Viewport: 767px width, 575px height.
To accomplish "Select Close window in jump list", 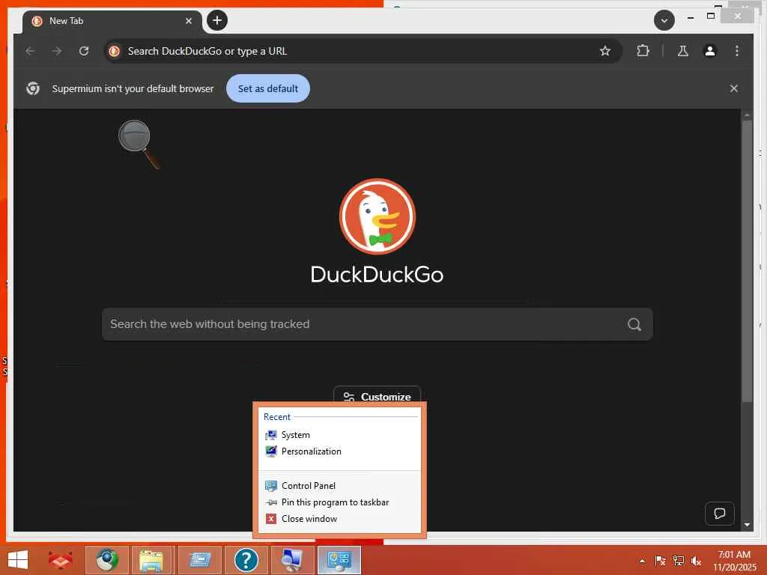I will click(339, 519).
